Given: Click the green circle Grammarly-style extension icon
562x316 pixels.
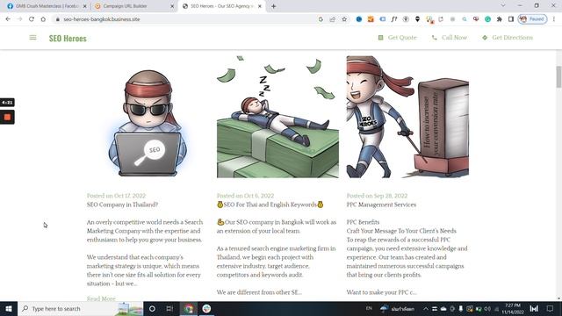Looking at the screenshot, I should pyautogui.click(x=488, y=19).
